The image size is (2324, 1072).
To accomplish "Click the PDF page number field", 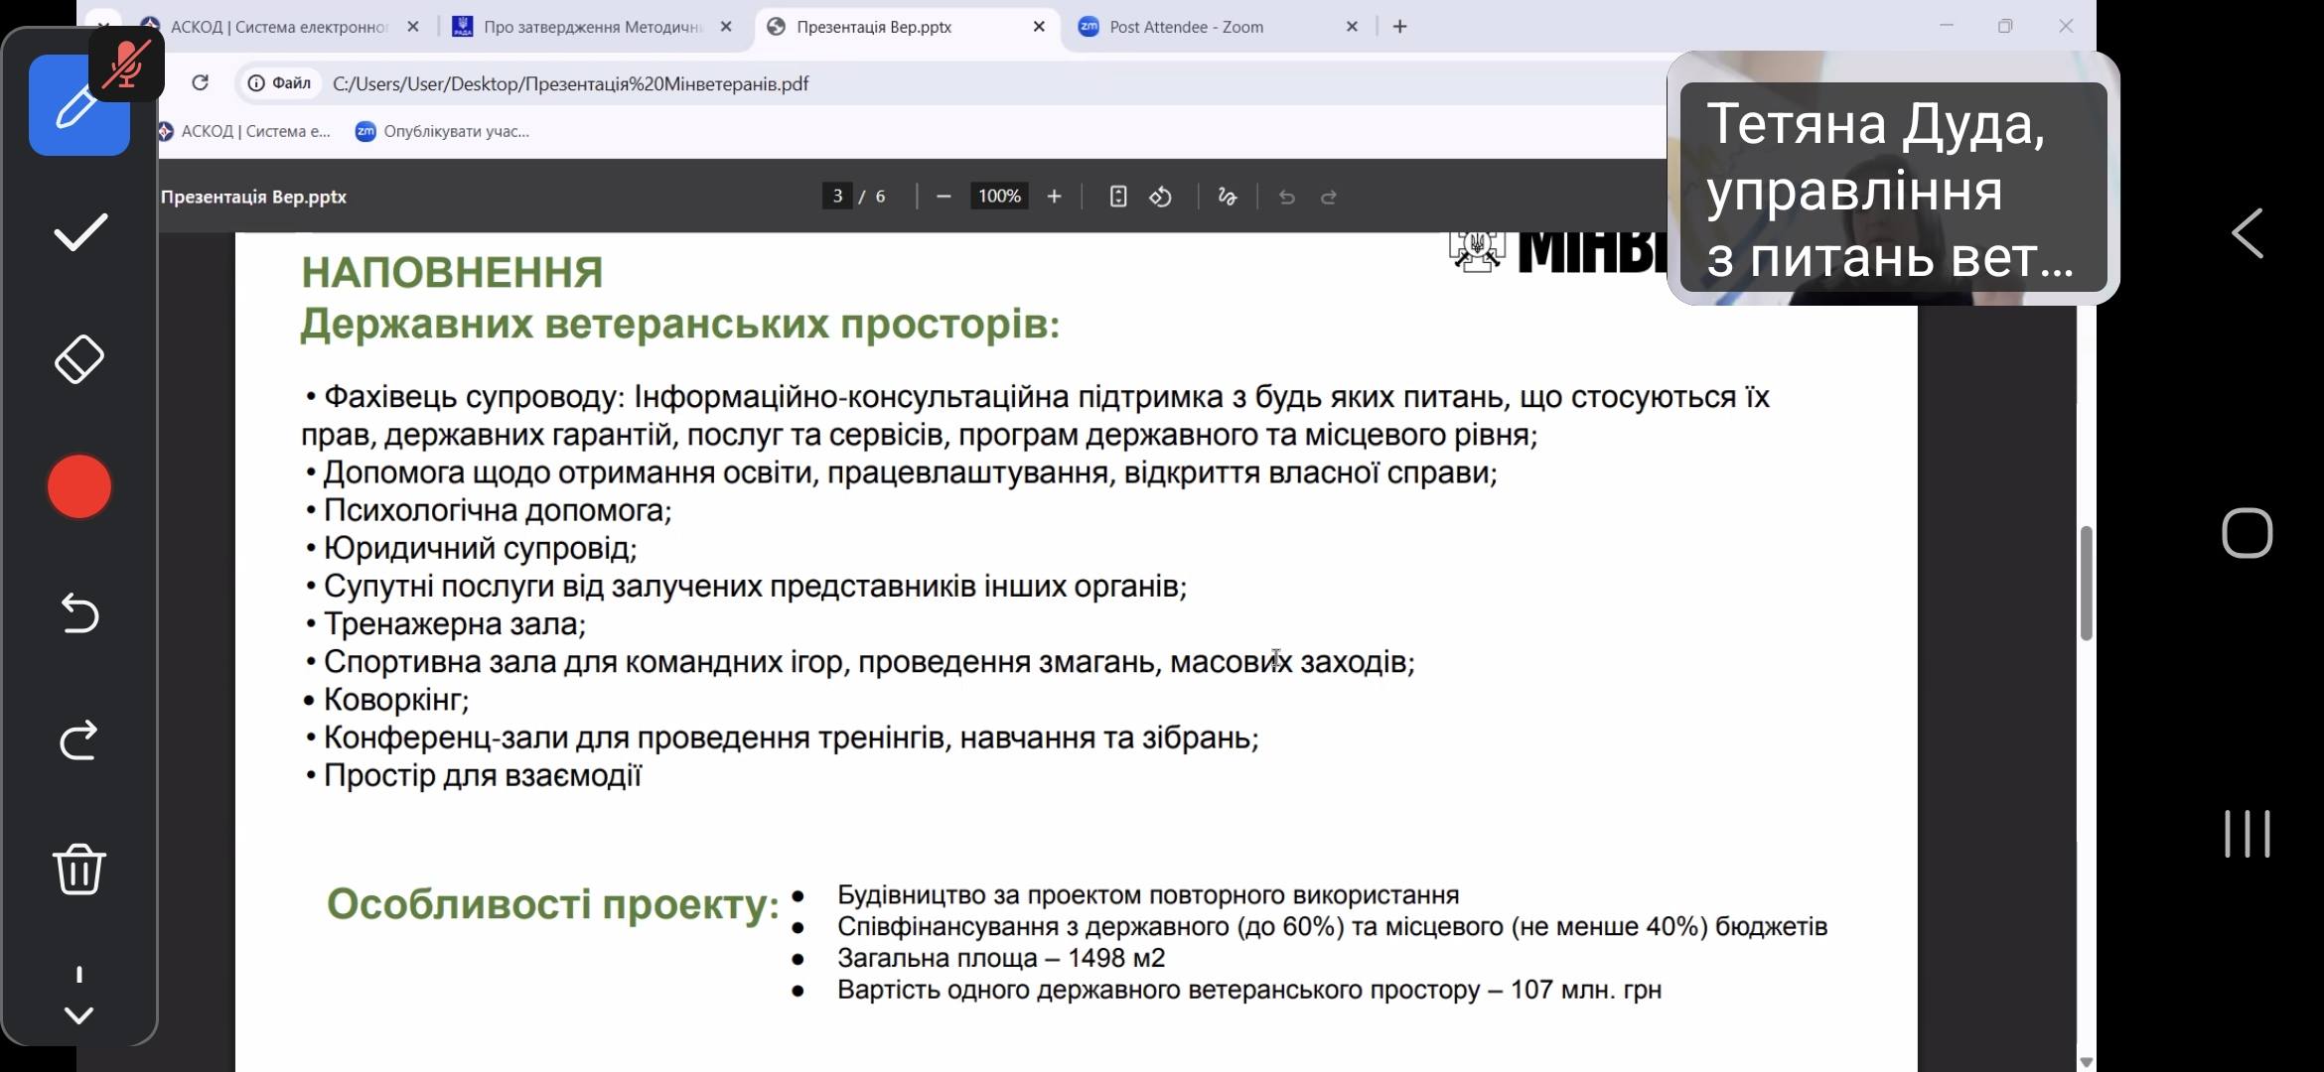I will point(837,197).
